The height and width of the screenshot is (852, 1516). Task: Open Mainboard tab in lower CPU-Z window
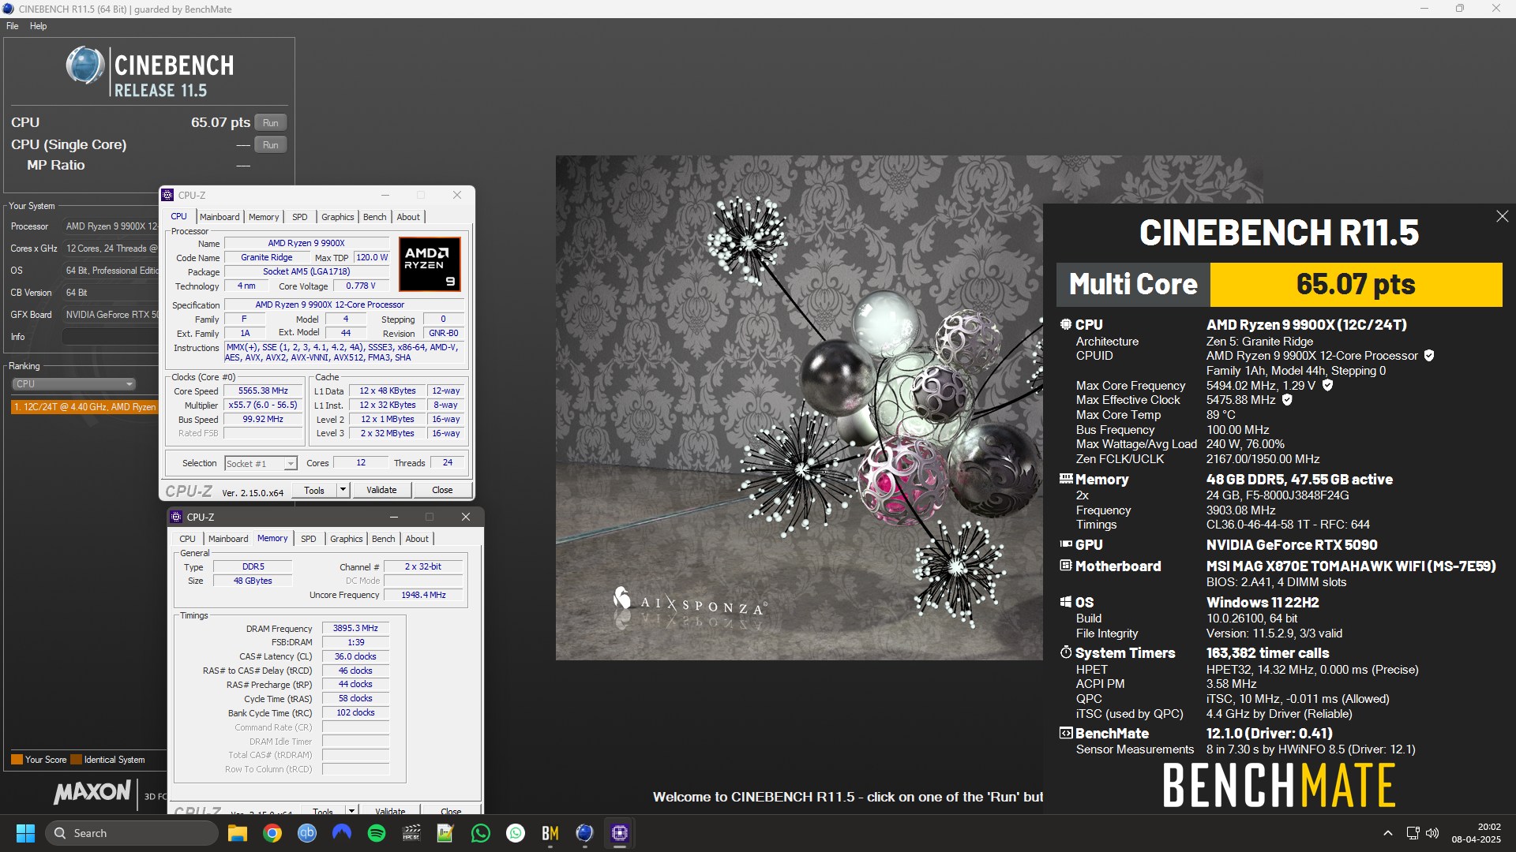228,539
